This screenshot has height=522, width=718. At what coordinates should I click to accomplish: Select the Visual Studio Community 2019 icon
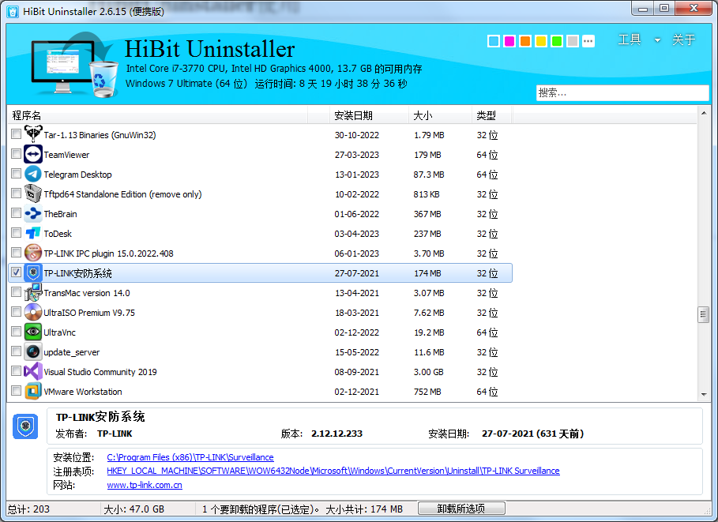(33, 372)
